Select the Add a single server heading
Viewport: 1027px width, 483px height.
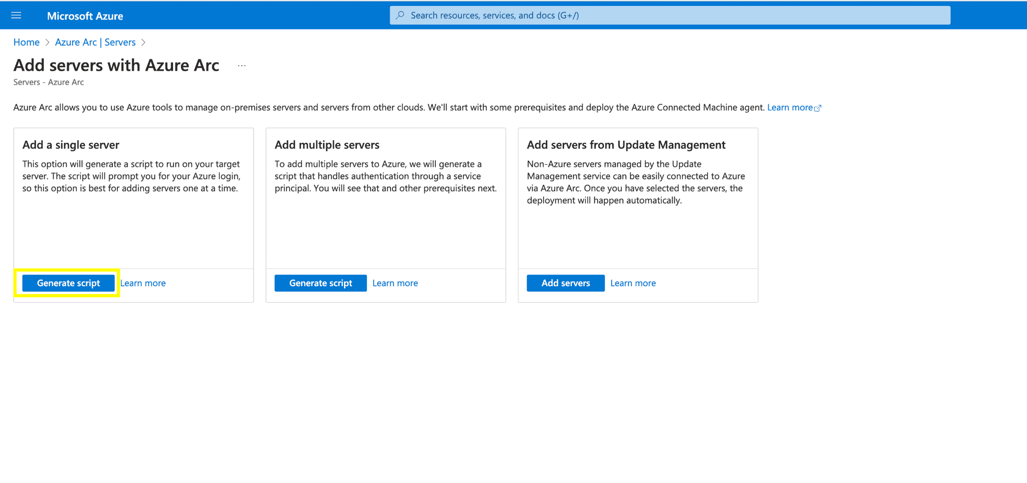71,145
